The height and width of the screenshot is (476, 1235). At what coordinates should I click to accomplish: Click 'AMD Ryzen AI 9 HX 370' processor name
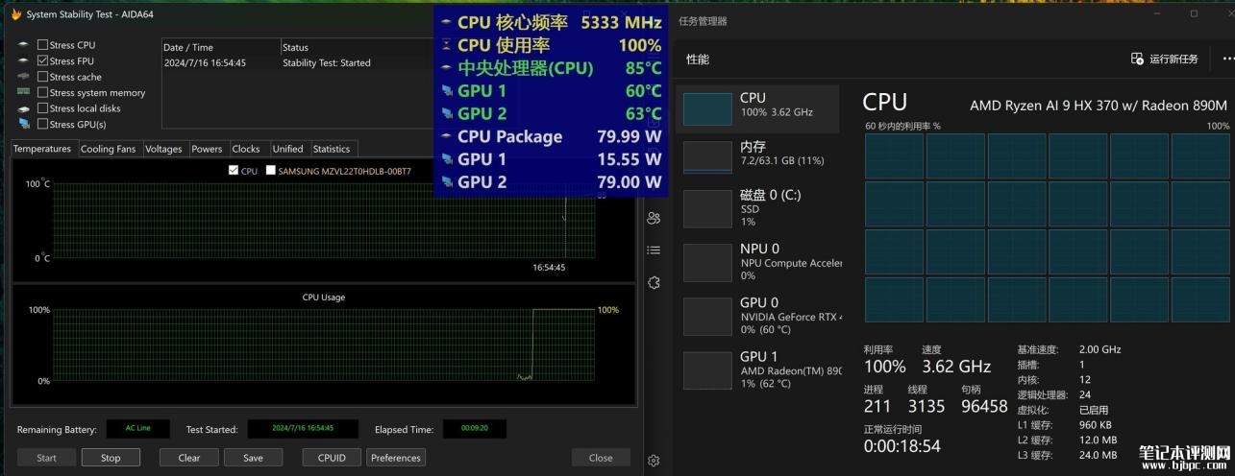pyautogui.click(x=1099, y=106)
